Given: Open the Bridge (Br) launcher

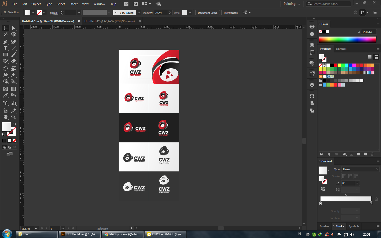Looking at the screenshot, I should pos(126,4).
